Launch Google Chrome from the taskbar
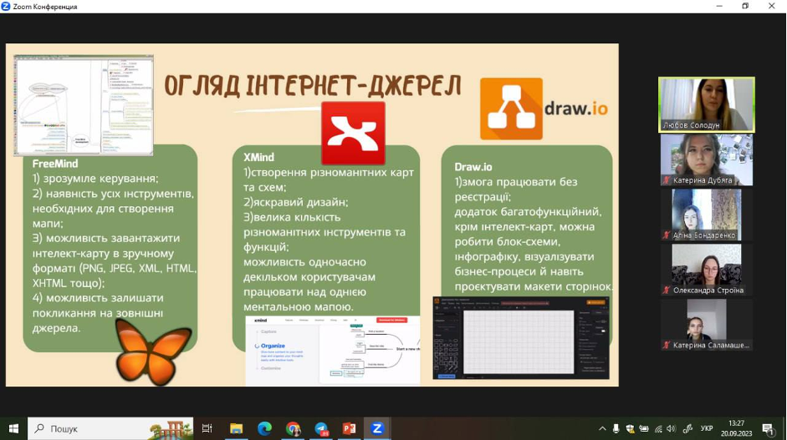Viewport: 787px width, 440px height. (293, 428)
